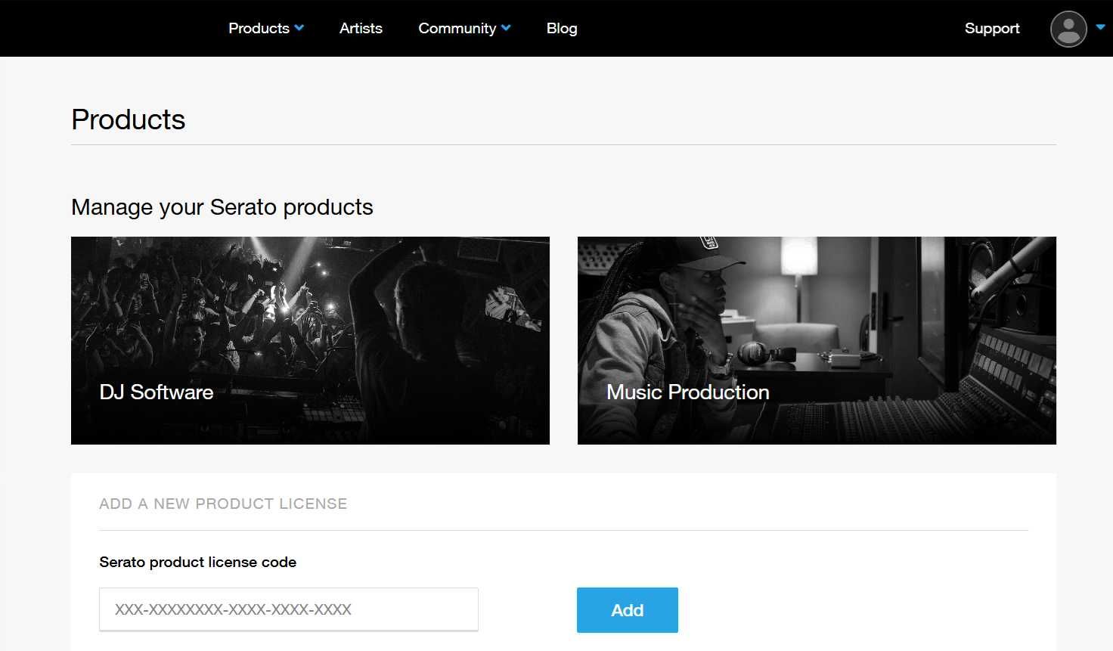Click the blue Add button
The width and height of the screenshot is (1113, 651).
(x=628, y=610)
